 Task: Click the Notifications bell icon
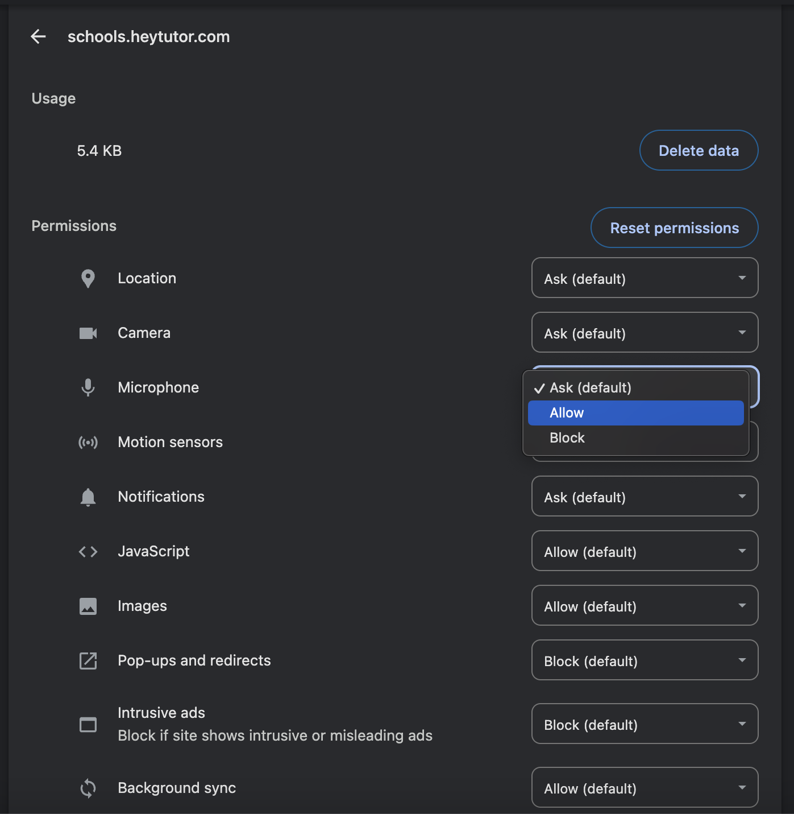tap(88, 497)
